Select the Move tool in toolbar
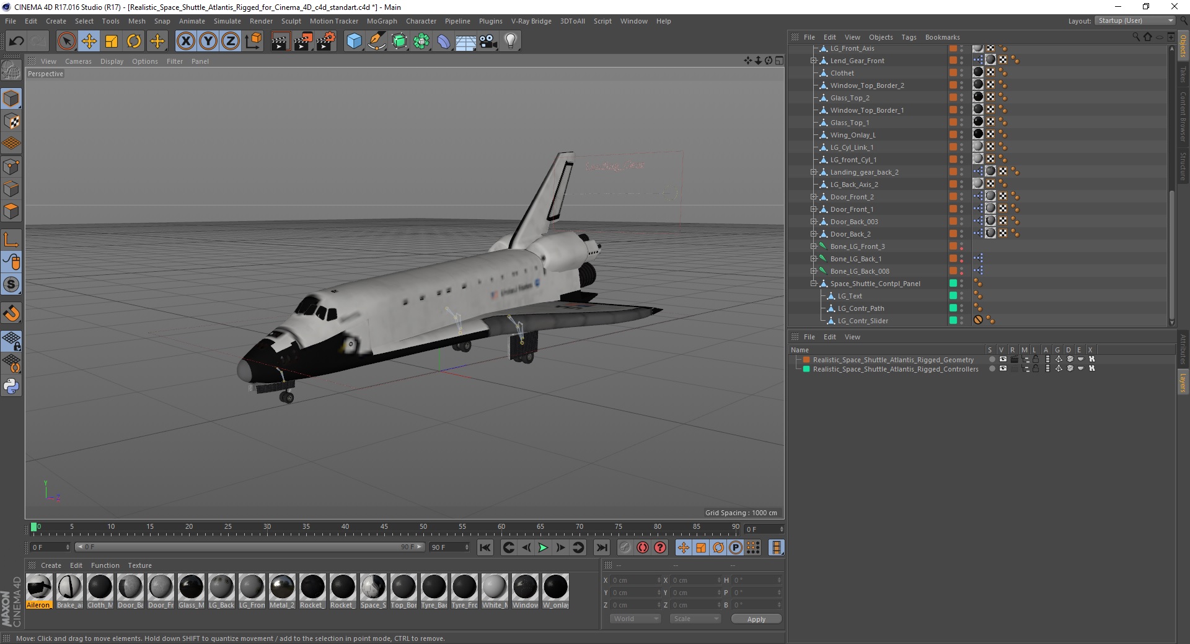Image resolution: width=1190 pixels, height=644 pixels. click(89, 41)
